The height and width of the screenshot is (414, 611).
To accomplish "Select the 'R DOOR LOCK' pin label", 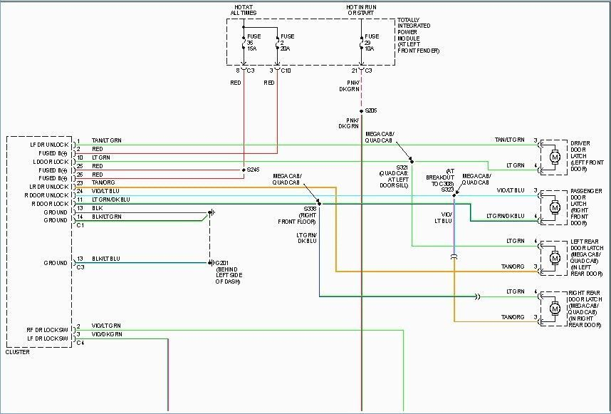I will [x=51, y=204].
